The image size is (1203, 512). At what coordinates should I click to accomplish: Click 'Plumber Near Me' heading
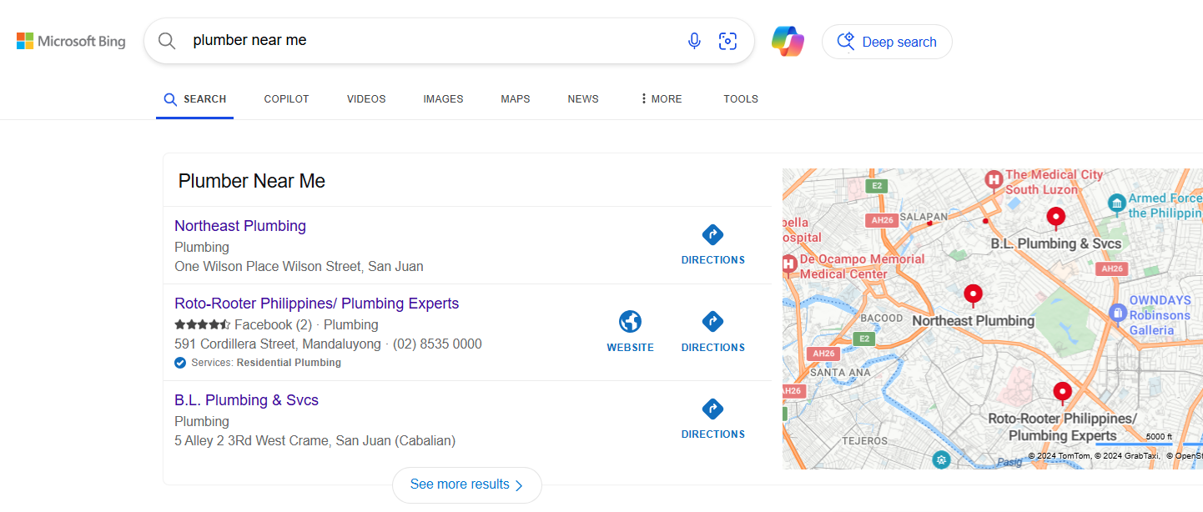click(252, 181)
